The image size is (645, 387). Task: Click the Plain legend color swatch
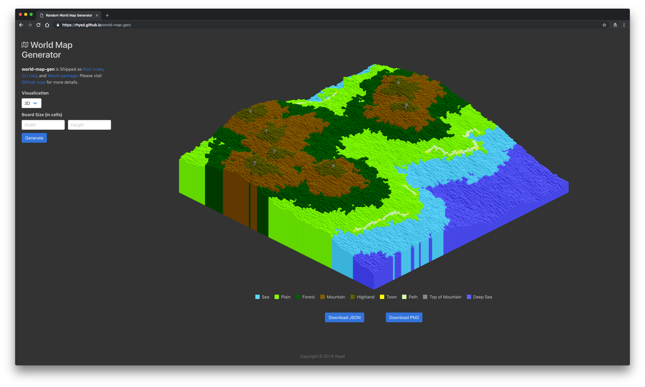click(x=277, y=297)
